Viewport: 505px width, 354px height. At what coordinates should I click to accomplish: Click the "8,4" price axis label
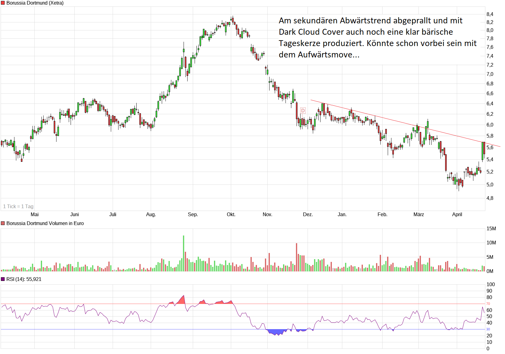pos(490,14)
